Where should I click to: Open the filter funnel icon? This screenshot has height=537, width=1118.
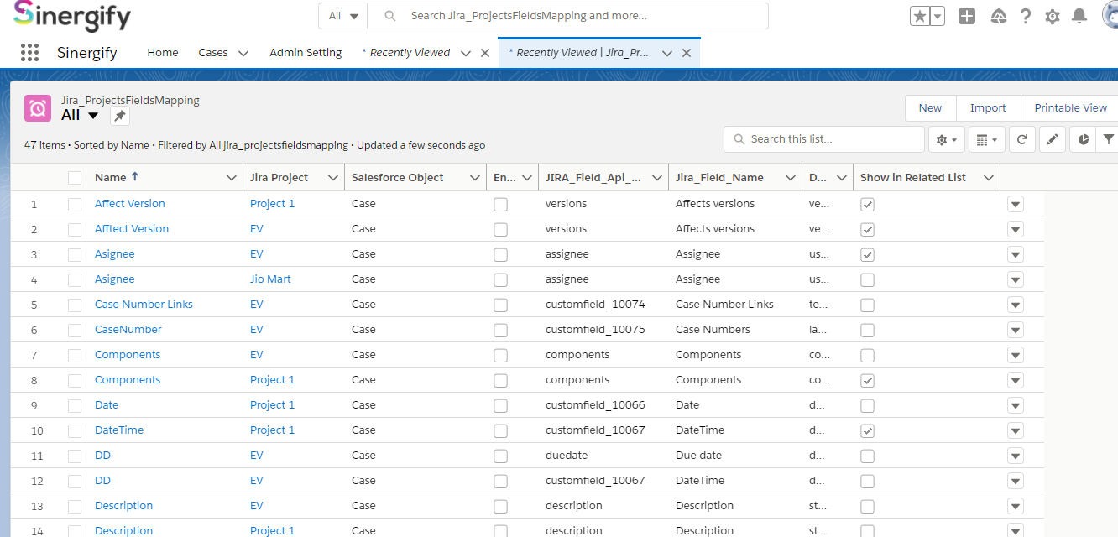coord(1108,139)
